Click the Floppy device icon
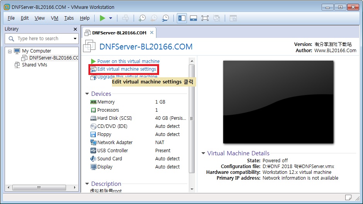The image size is (363, 204). [93, 134]
